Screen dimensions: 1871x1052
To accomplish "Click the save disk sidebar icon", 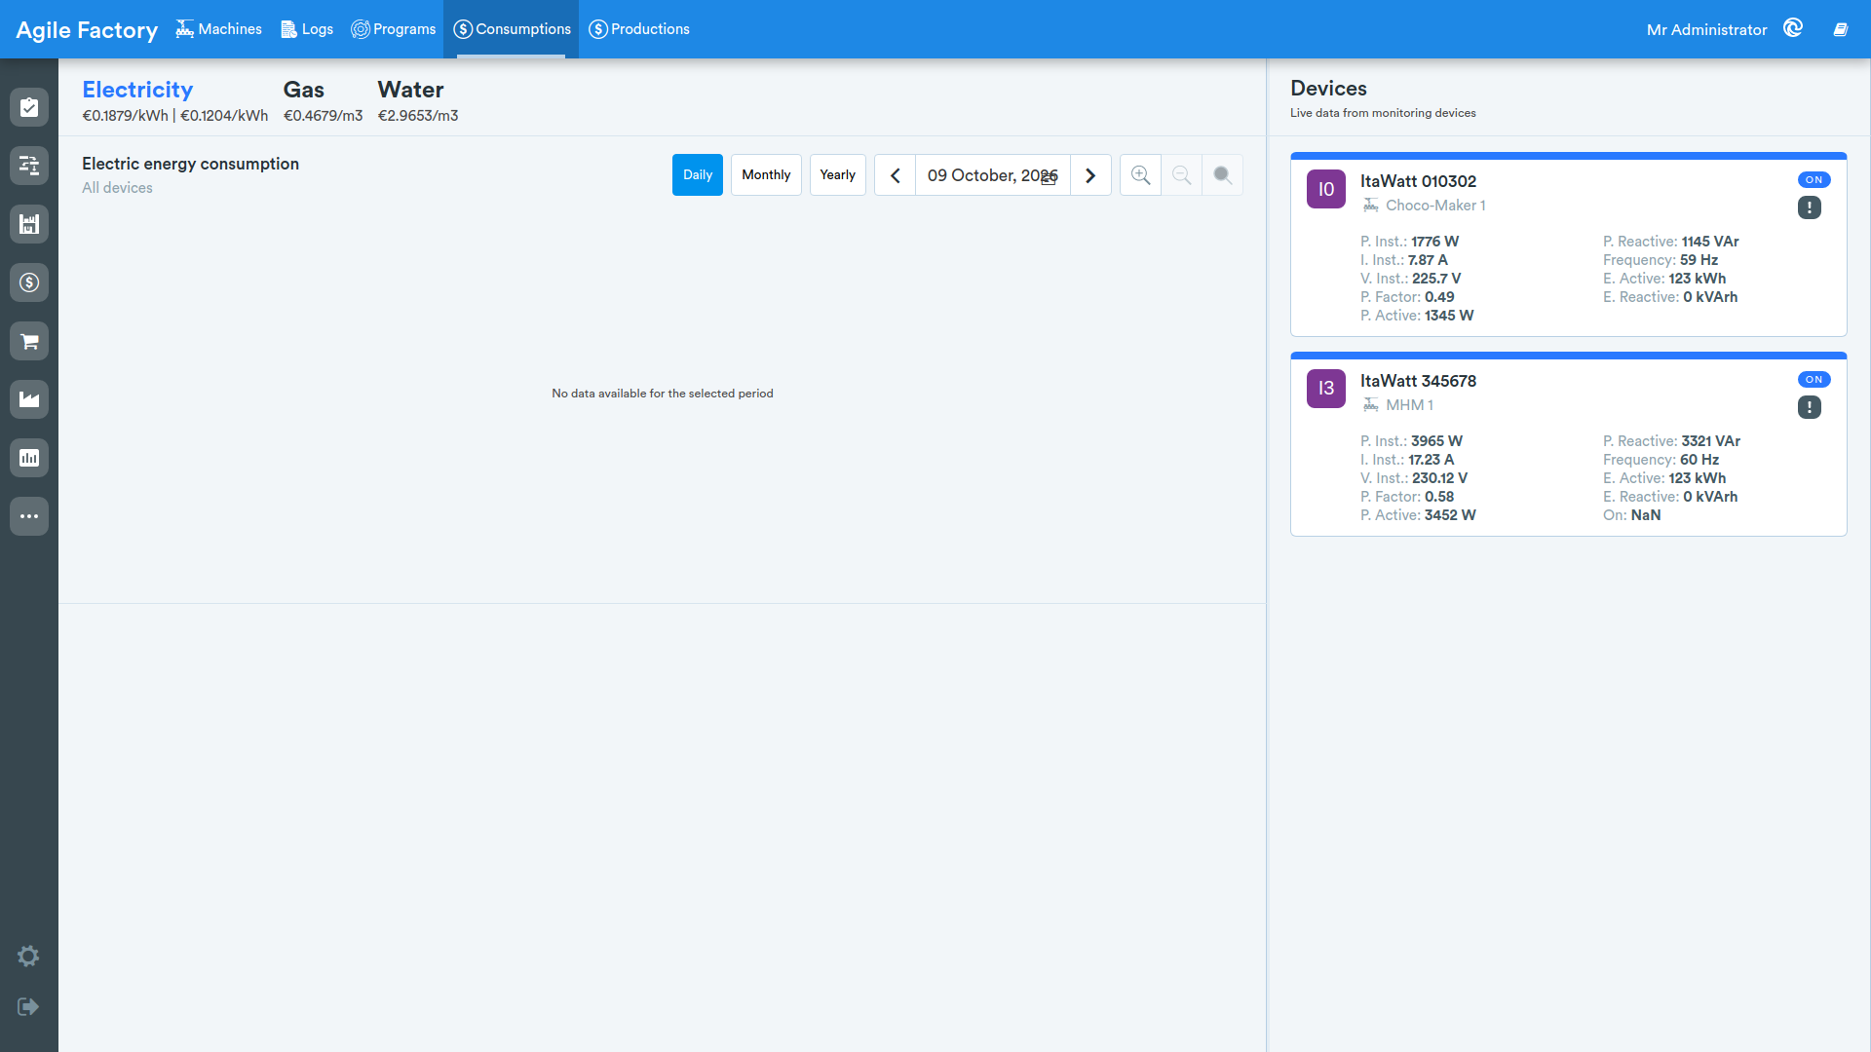I will coord(29,224).
